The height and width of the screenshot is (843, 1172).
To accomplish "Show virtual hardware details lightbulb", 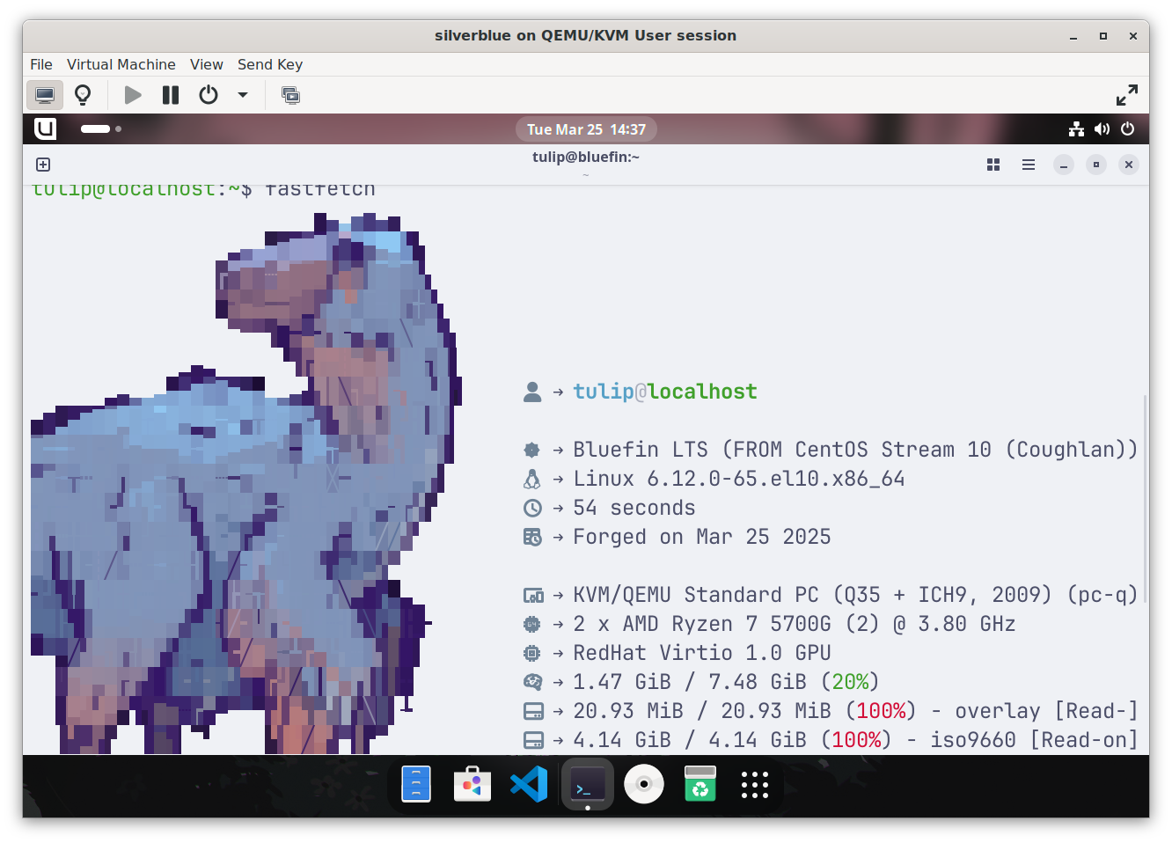I will pos(83,95).
